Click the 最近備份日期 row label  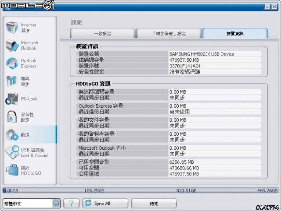coord(94,112)
